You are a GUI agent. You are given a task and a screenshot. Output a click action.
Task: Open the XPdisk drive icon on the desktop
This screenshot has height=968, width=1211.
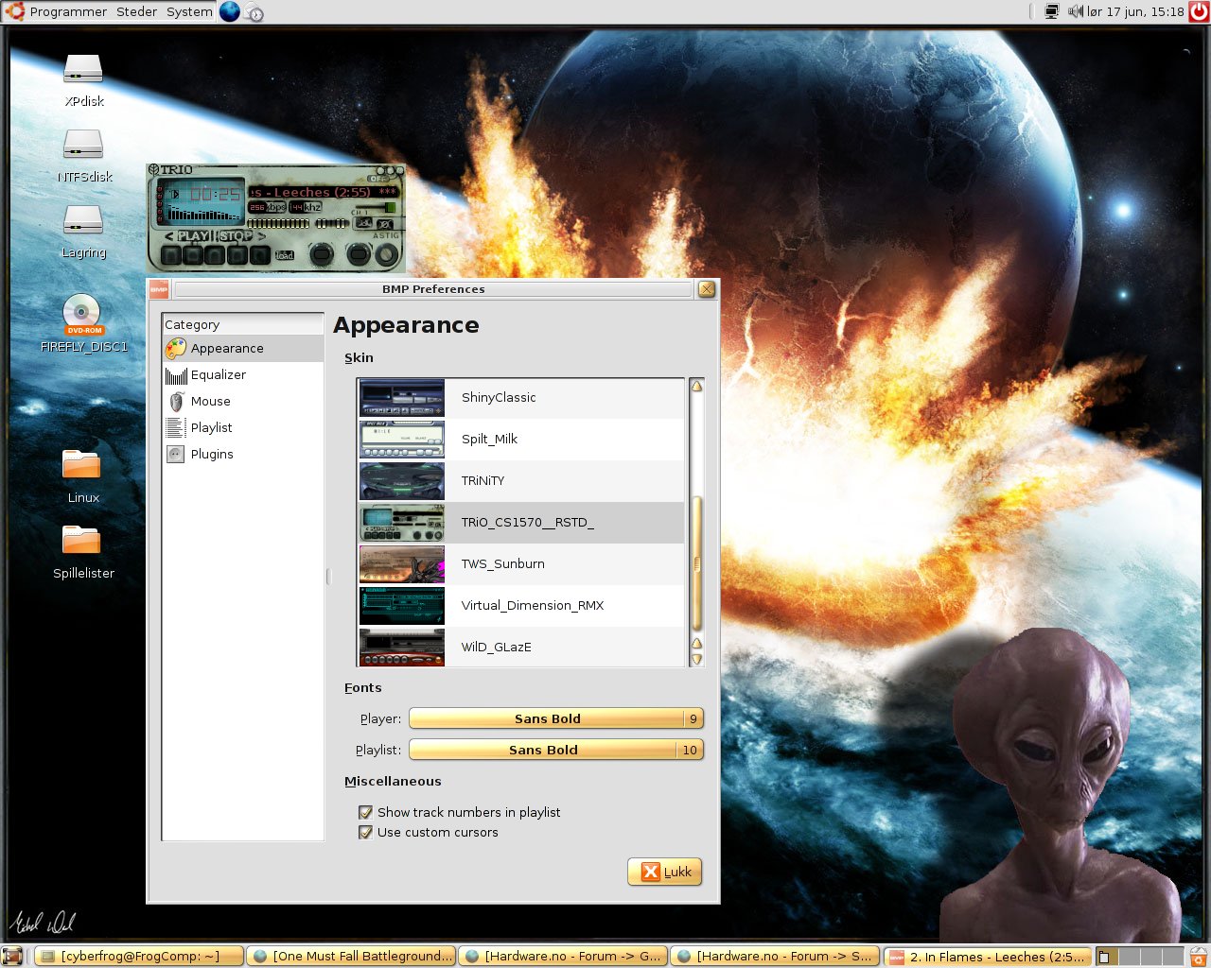click(83, 69)
